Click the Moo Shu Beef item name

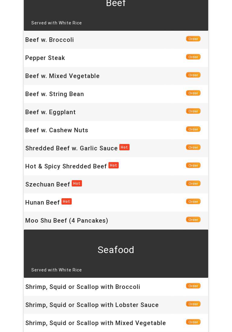pyautogui.click(x=67, y=221)
